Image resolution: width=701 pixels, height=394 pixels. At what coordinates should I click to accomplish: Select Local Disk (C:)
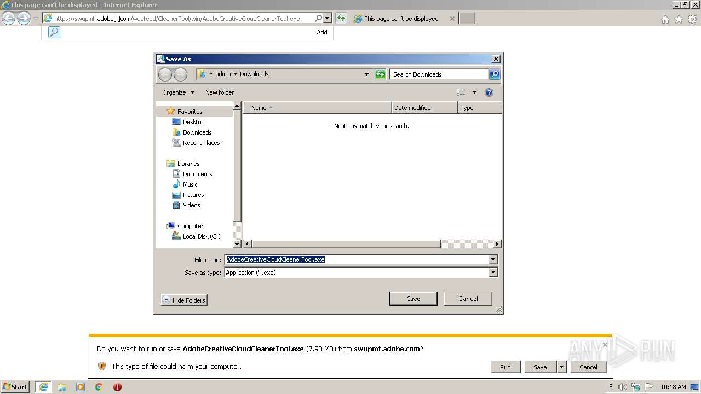(x=201, y=236)
